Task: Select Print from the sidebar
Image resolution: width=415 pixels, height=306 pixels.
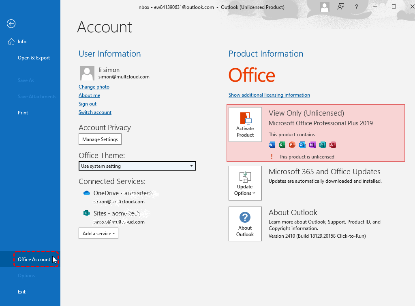Action: (23, 113)
